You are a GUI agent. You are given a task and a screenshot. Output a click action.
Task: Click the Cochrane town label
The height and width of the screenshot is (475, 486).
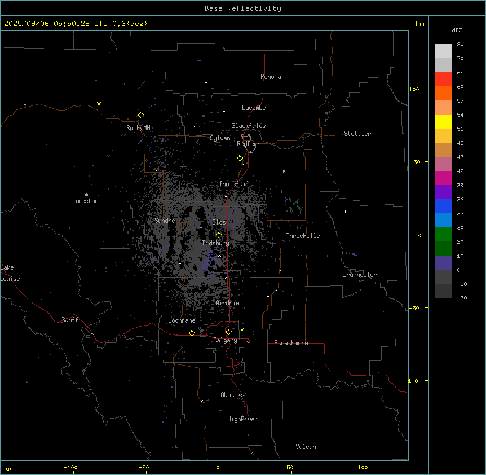tap(182, 320)
